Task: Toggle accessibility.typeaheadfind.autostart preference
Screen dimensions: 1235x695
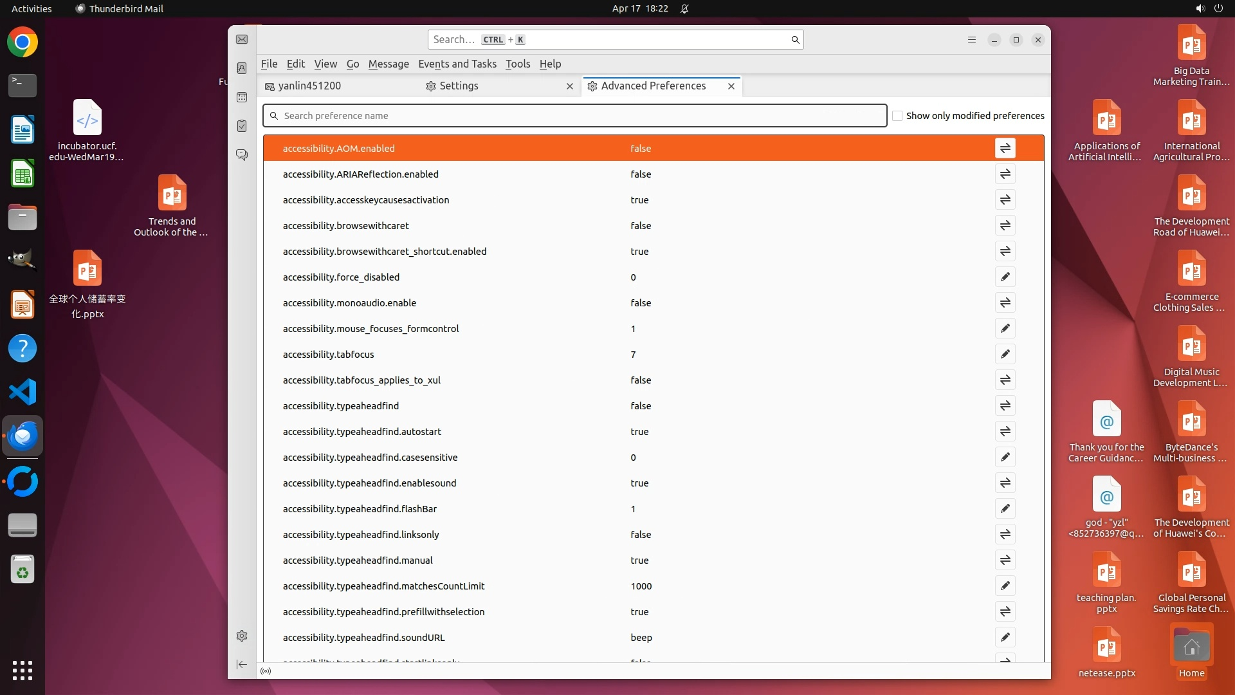Action: pyautogui.click(x=1005, y=431)
